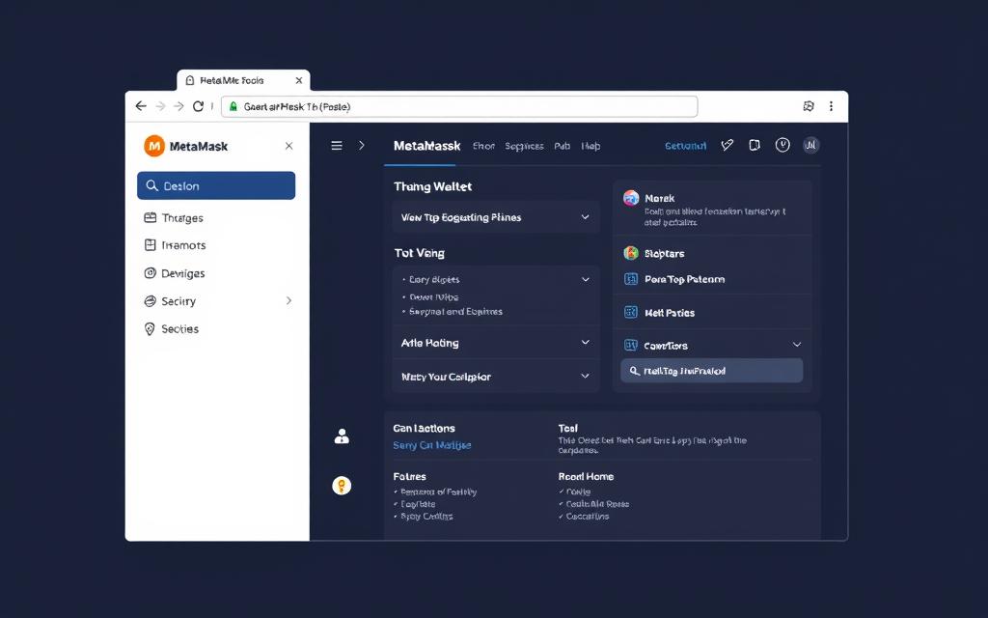The height and width of the screenshot is (618, 988).
Task: Switch to the MetaMassk tab
Action: click(x=426, y=146)
